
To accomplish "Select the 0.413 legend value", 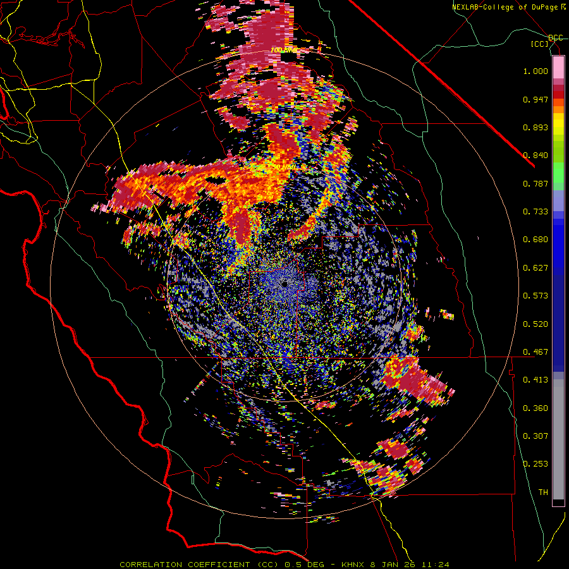I will point(535,380).
